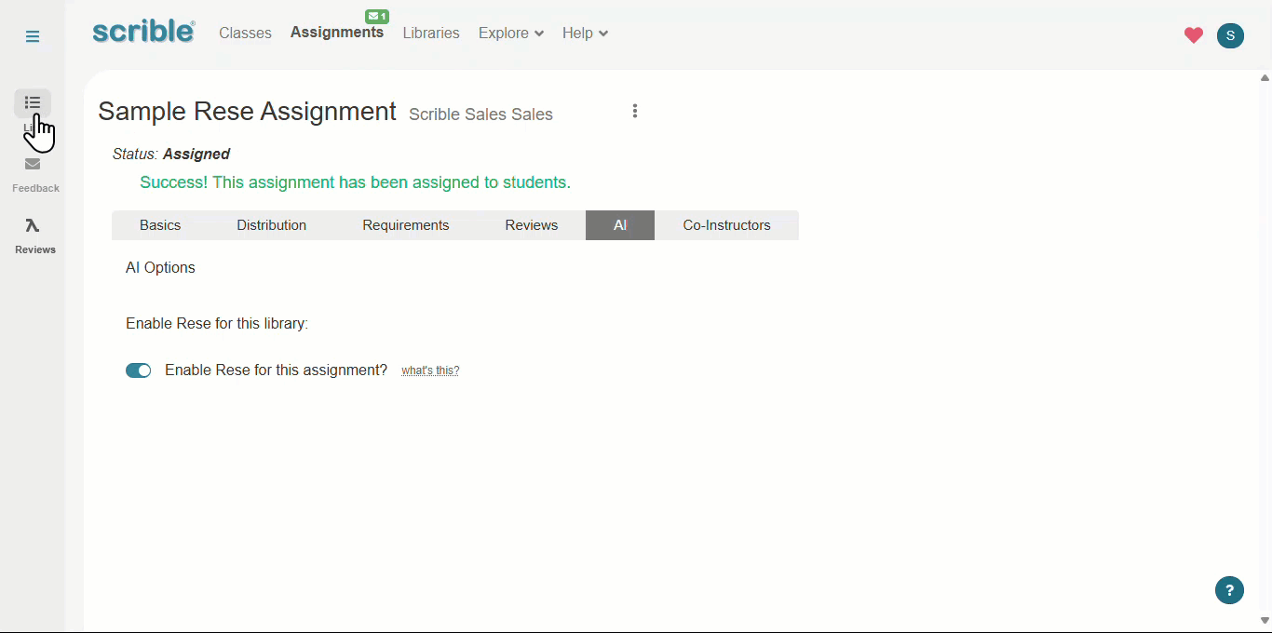
Task: Click the Scrible logo
Action: point(143,32)
